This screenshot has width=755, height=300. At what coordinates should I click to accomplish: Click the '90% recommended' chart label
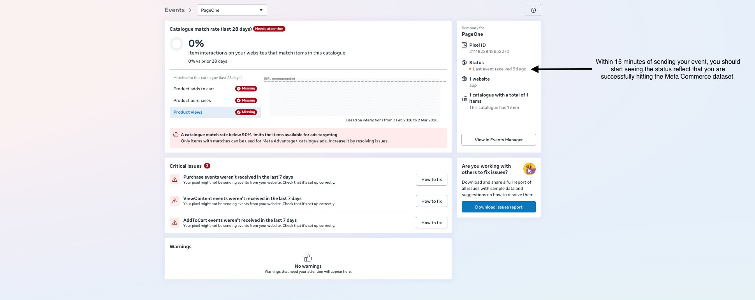pyautogui.click(x=280, y=79)
